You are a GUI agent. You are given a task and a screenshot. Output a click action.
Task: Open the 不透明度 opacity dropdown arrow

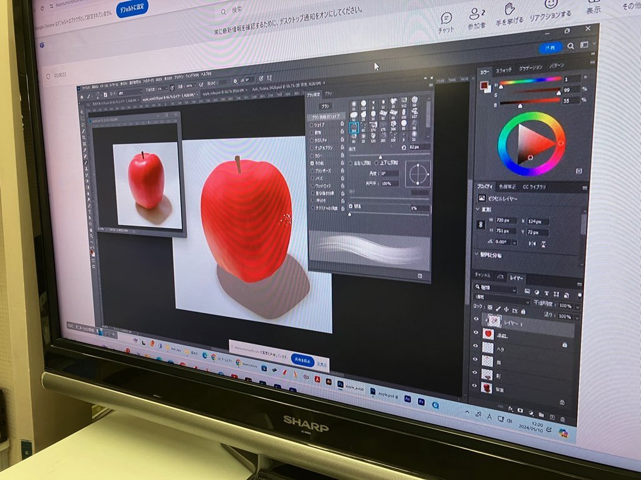(x=577, y=306)
